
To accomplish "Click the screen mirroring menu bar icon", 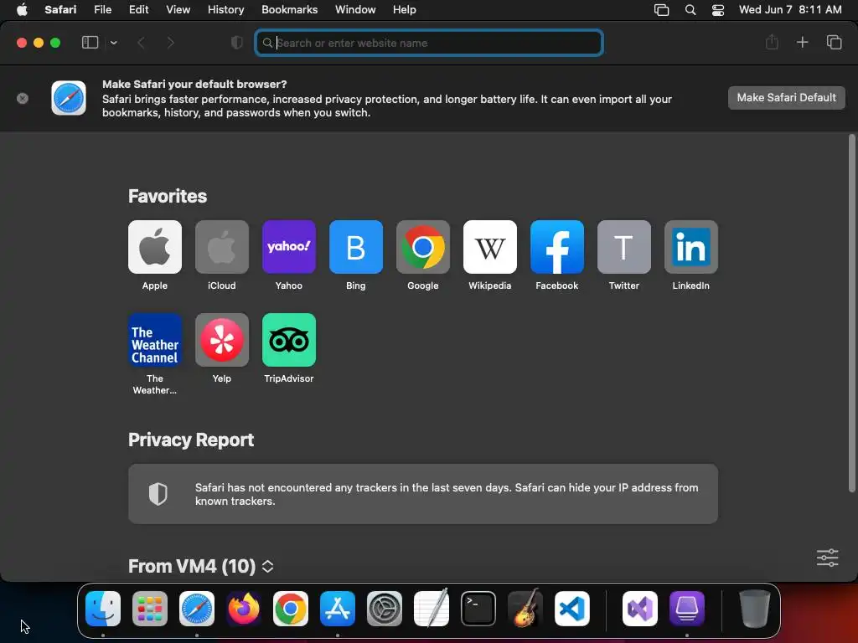I will (x=662, y=10).
